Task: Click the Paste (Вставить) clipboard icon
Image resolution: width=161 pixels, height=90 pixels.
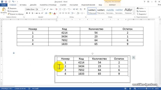Action: pos(4,9)
